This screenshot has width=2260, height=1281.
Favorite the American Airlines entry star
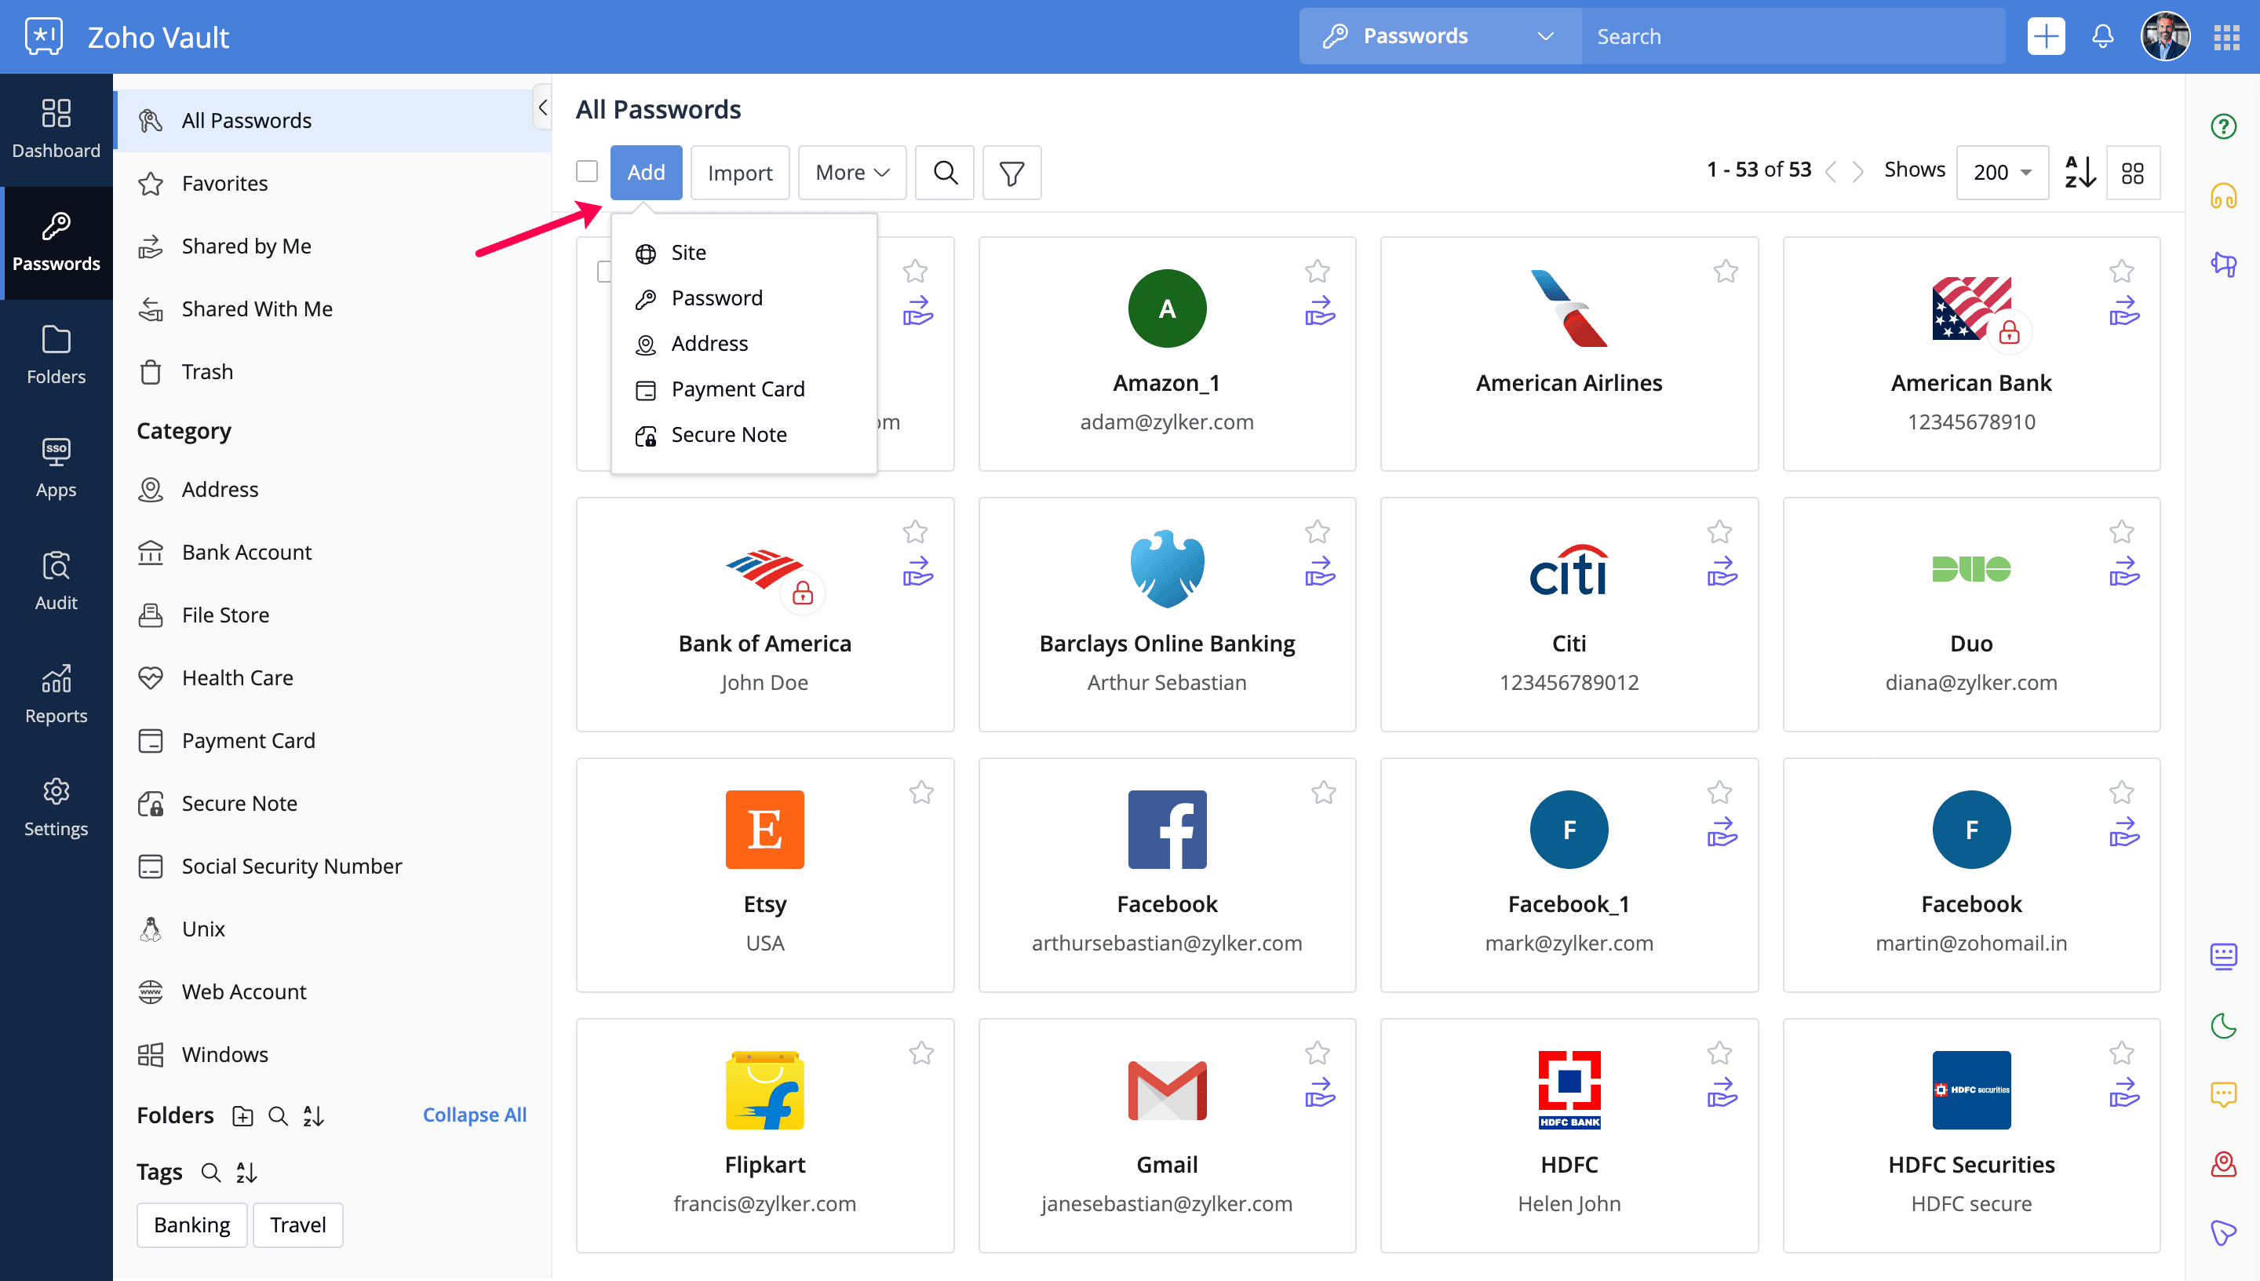tap(1726, 272)
